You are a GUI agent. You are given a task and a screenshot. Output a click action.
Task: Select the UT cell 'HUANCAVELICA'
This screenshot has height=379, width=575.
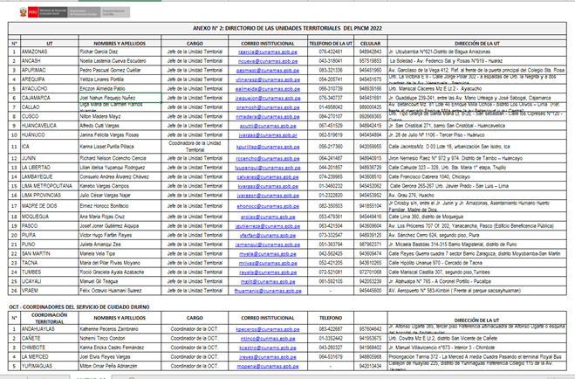click(x=50, y=126)
